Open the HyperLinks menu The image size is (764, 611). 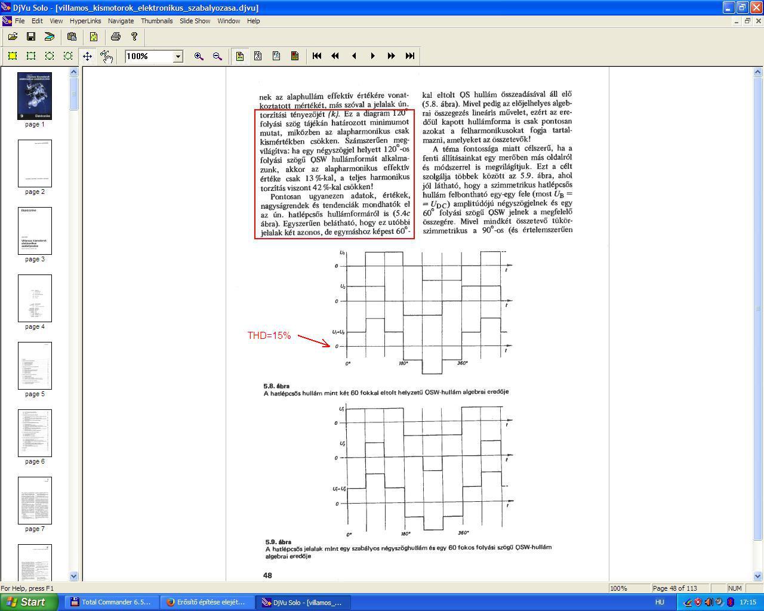pos(85,21)
